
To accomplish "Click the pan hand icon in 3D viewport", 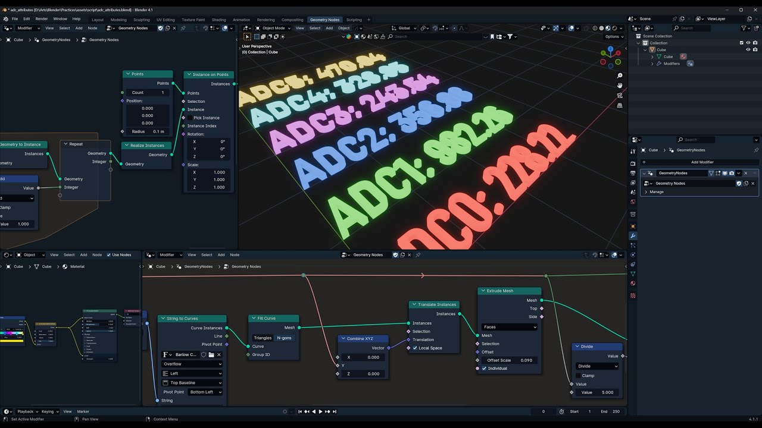I will pos(620,86).
